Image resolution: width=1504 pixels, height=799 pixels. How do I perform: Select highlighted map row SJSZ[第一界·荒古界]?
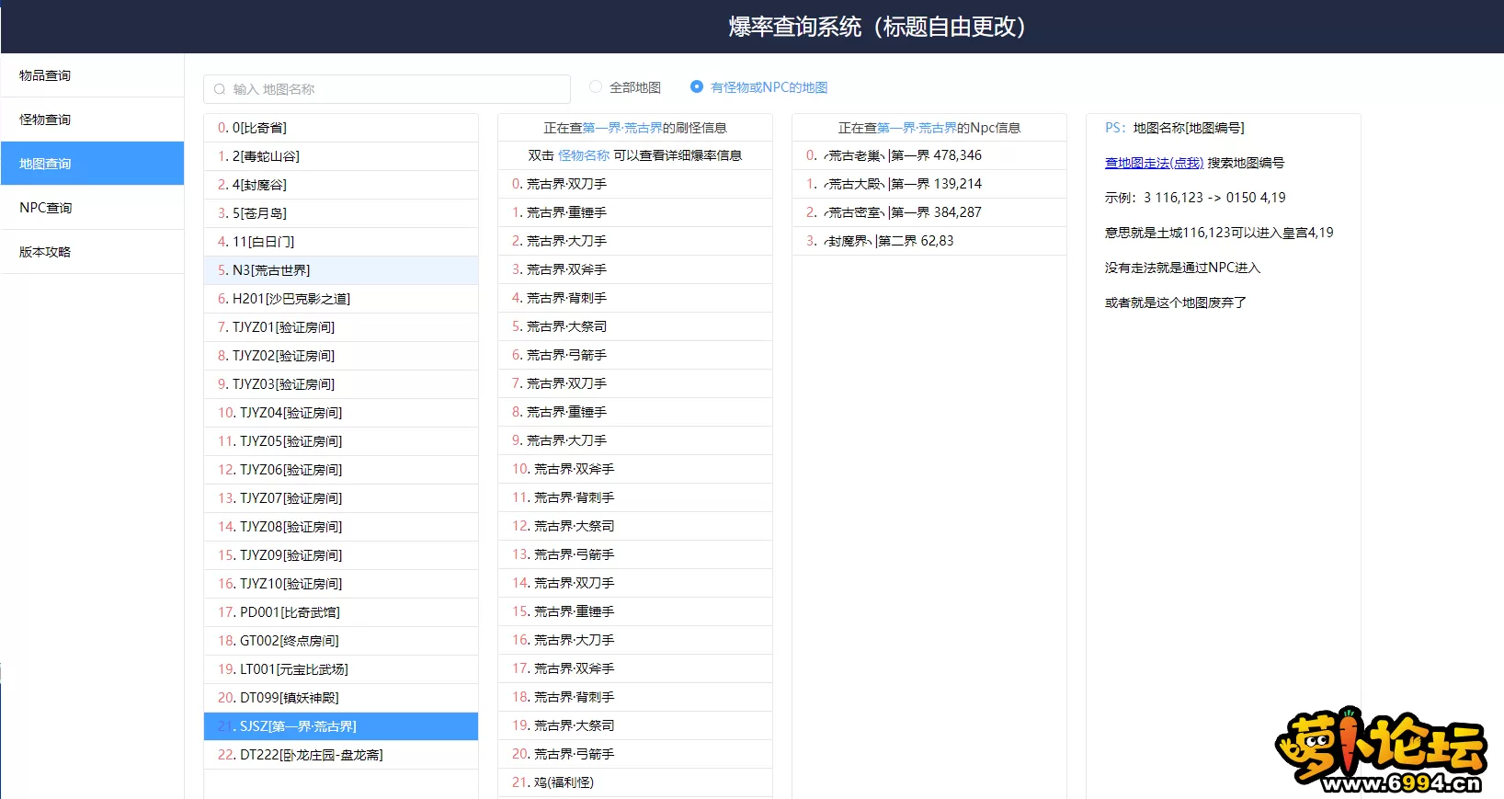coord(341,726)
